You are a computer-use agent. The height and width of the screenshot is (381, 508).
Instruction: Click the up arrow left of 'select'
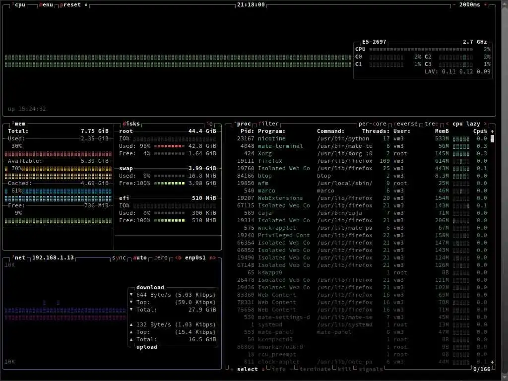coord(232,369)
